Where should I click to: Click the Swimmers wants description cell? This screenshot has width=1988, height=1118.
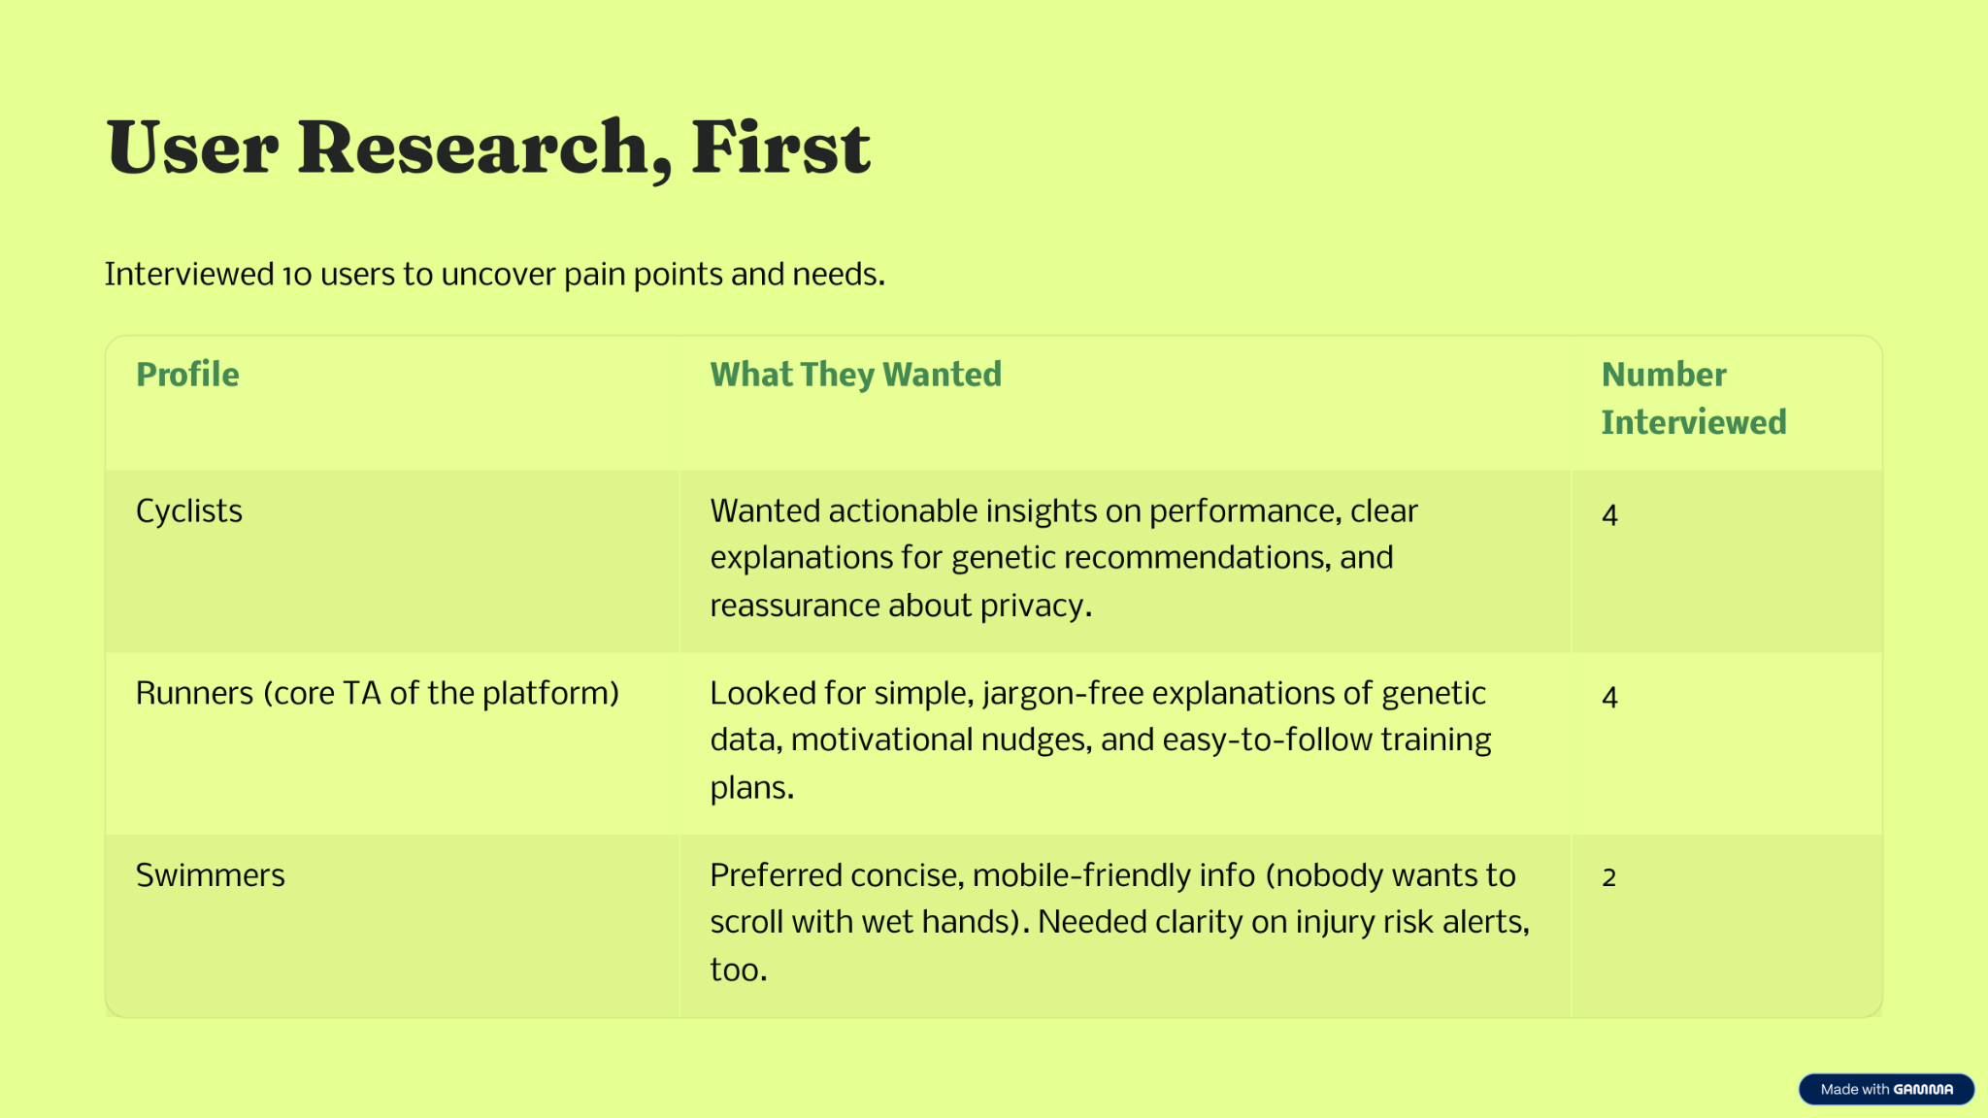coord(1125,926)
